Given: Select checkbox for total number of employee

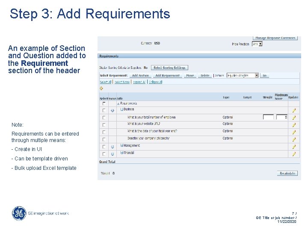Looking at the screenshot, I should pos(104,118).
